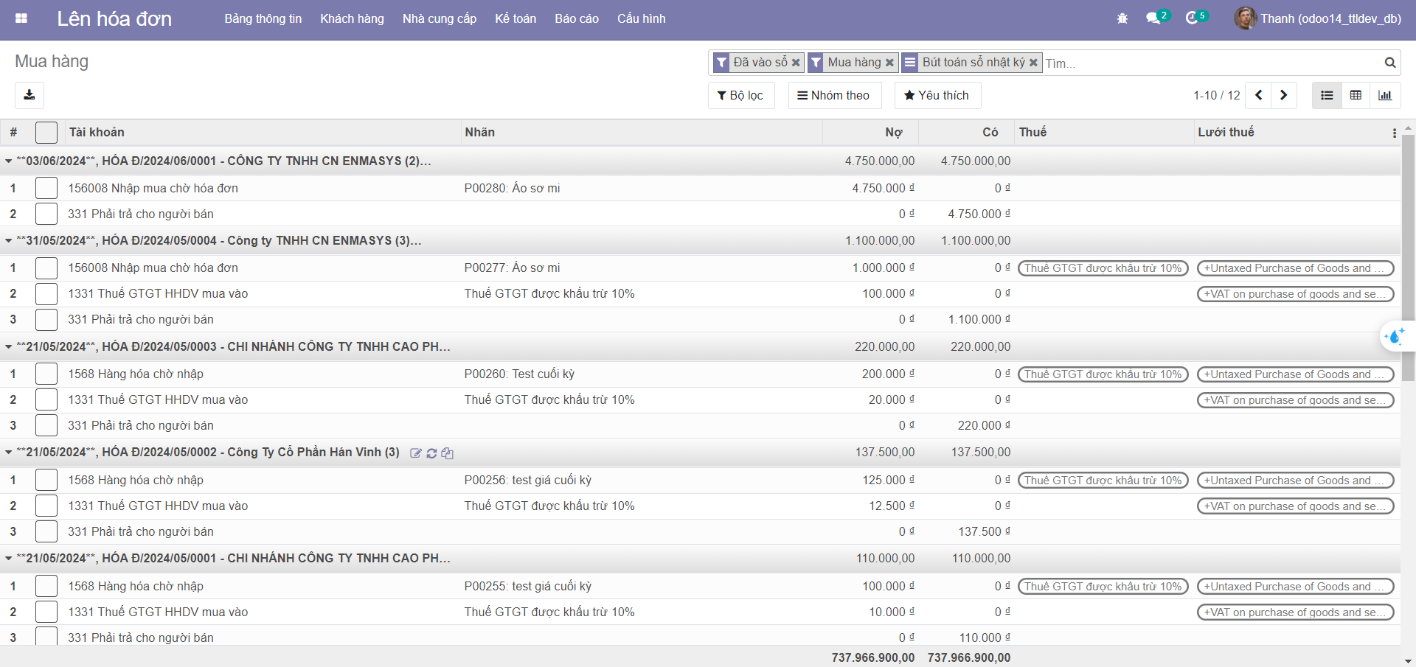
Task: Click the download export icon button
Action: (29, 95)
